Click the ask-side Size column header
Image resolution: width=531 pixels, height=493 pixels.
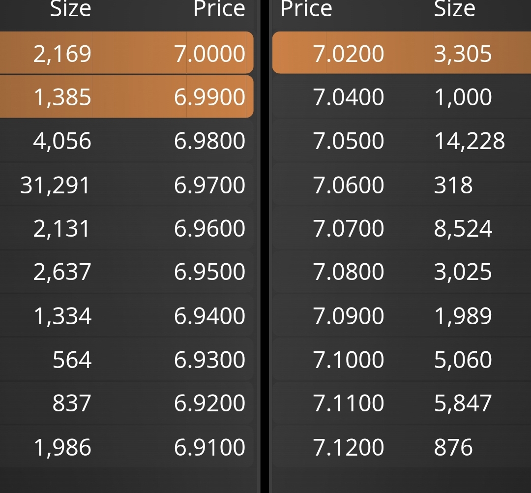click(454, 8)
